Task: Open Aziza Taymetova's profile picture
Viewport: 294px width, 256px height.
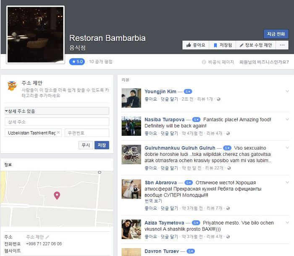Action: tap(131, 229)
